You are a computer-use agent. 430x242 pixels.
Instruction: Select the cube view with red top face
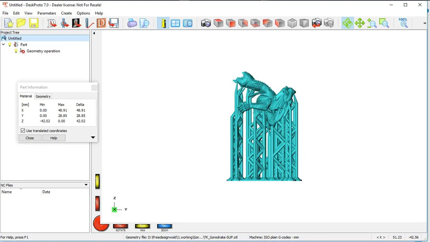tap(218, 23)
